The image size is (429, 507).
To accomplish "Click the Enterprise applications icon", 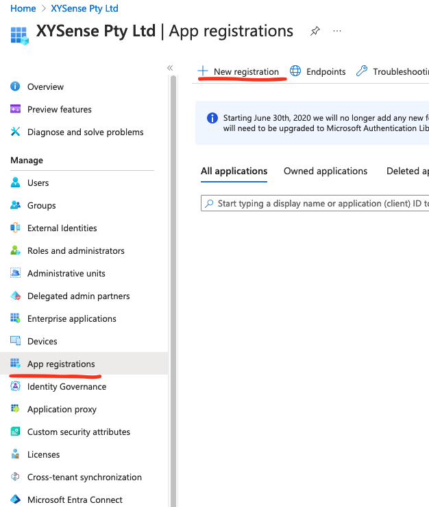I will click(15, 318).
